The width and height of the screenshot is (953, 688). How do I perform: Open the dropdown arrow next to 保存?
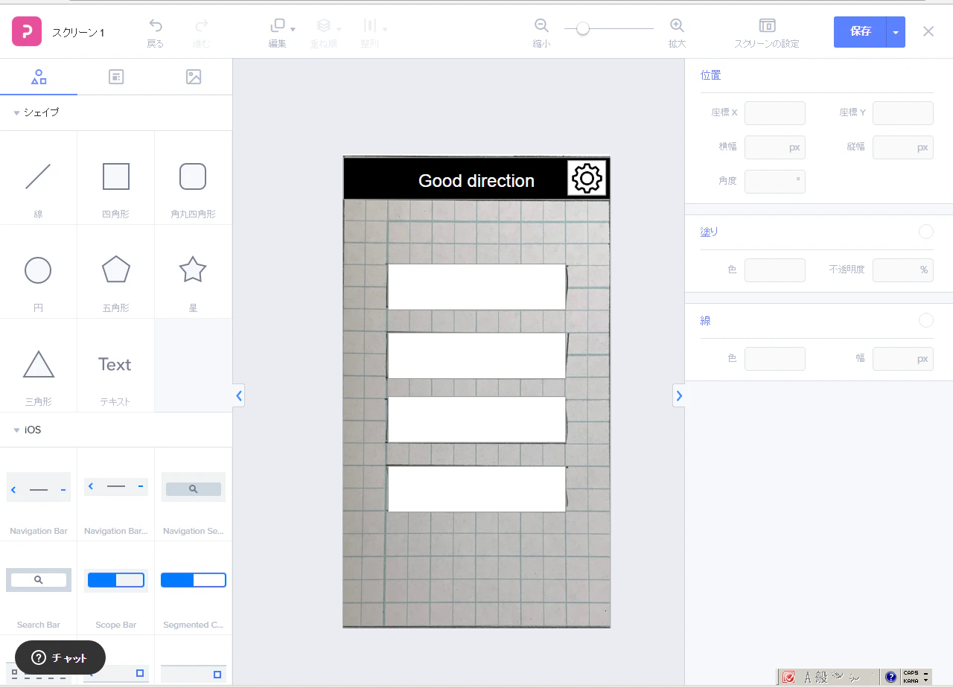click(x=896, y=32)
